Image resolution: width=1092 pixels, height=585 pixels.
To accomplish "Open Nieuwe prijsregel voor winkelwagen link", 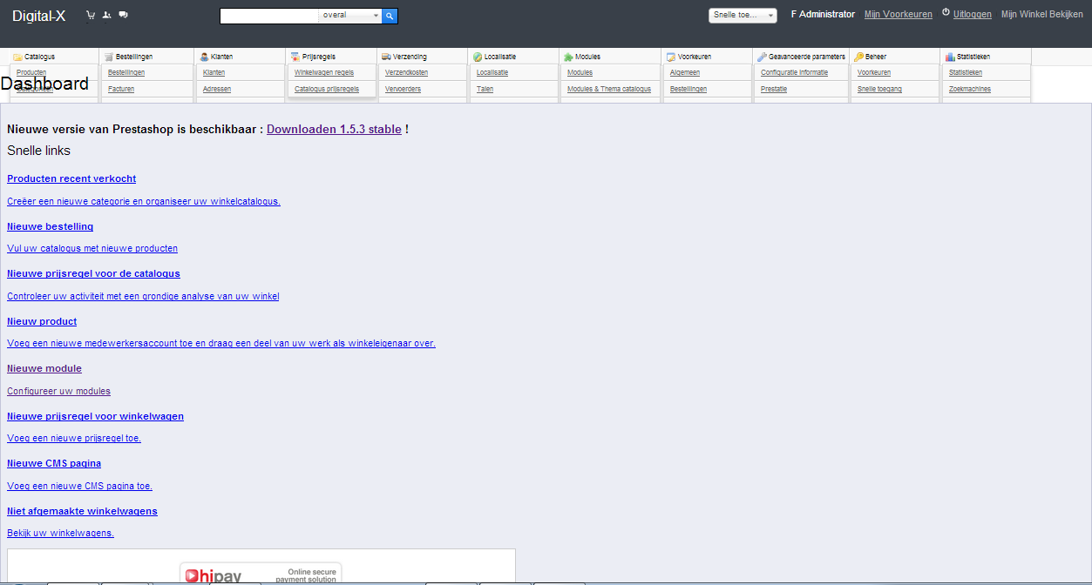I will [95, 416].
